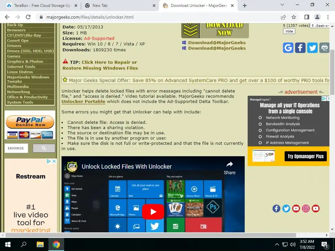Open taskbar search magnifier
The image size is (335, 251).
24,244
